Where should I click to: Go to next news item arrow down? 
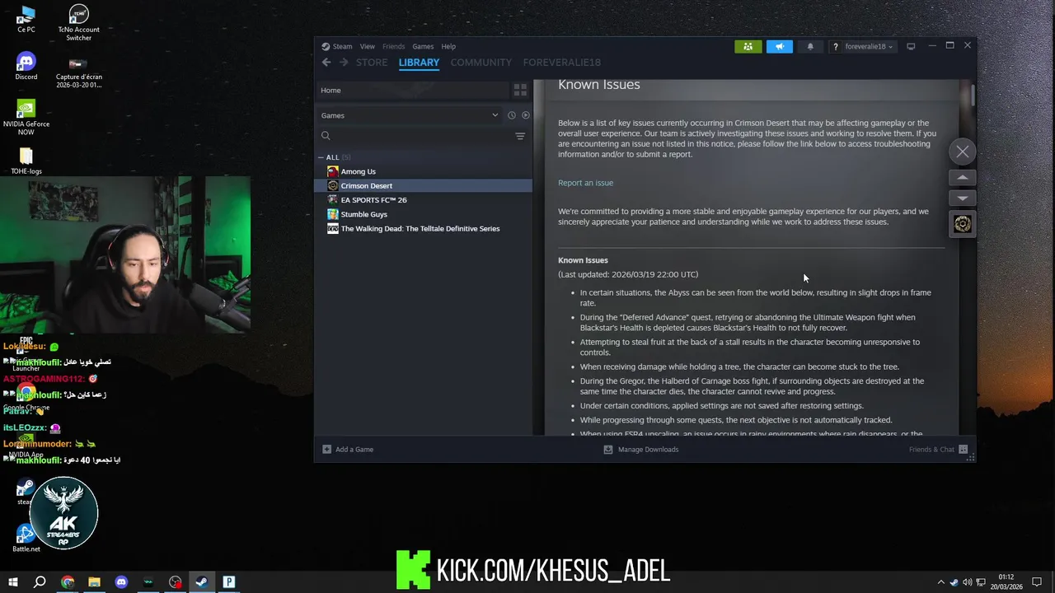963,198
